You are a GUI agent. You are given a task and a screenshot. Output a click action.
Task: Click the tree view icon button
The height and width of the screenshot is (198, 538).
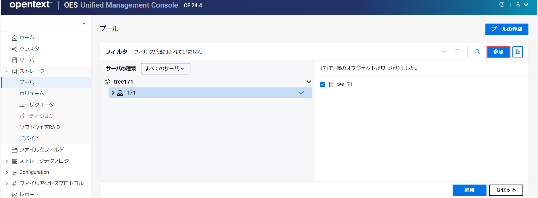point(517,52)
